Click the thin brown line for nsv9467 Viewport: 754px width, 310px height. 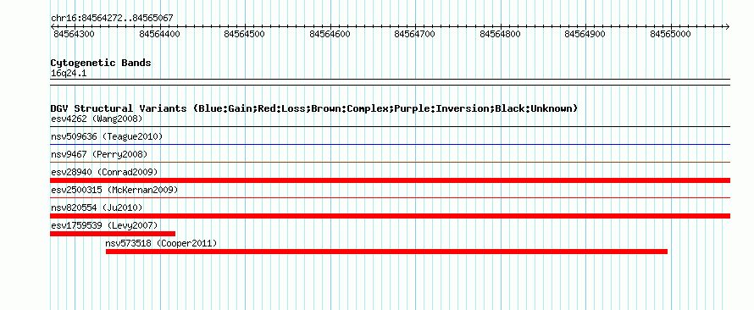390,162
